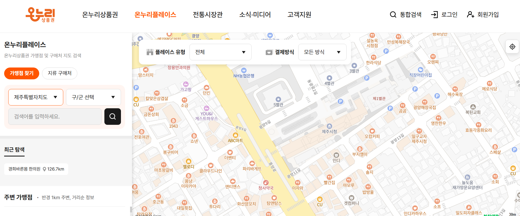Click the 던킨 marker
The width and height of the screenshot is (520, 216).
pyautogui.click(x=207, y=88)
